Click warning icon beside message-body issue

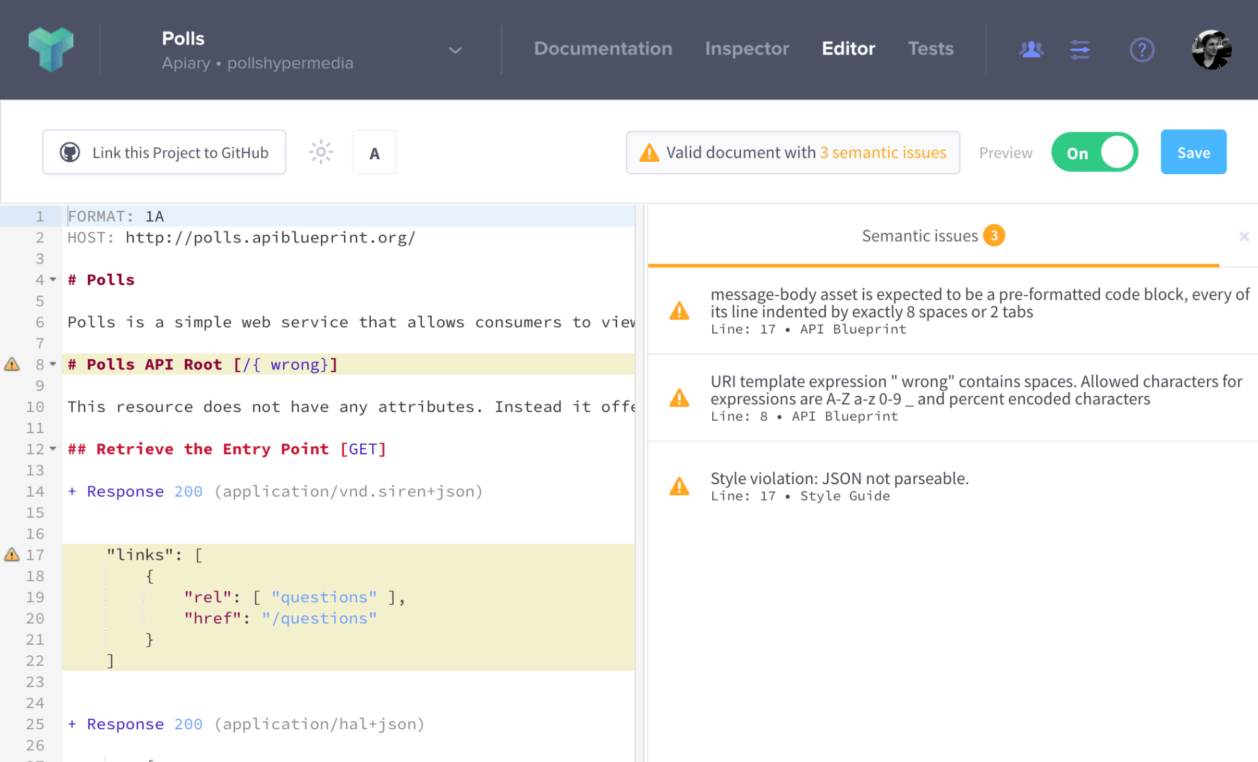coord(679,311)
